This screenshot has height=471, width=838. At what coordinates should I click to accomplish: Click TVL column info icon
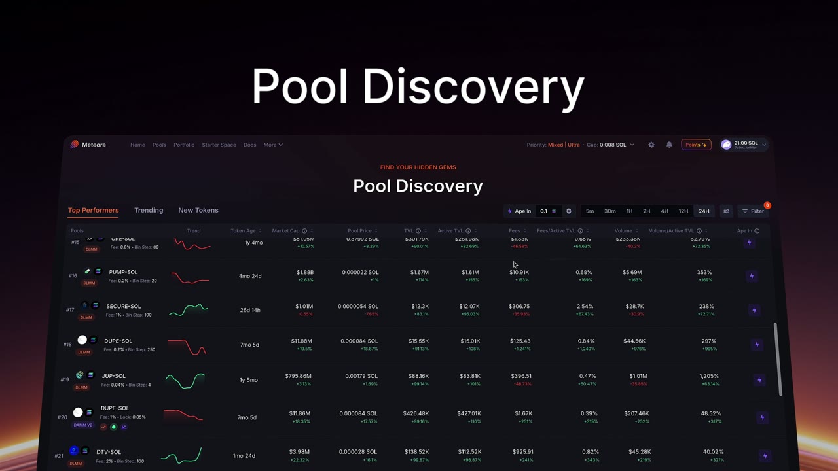pyautogui.click(x=418, y=231)
